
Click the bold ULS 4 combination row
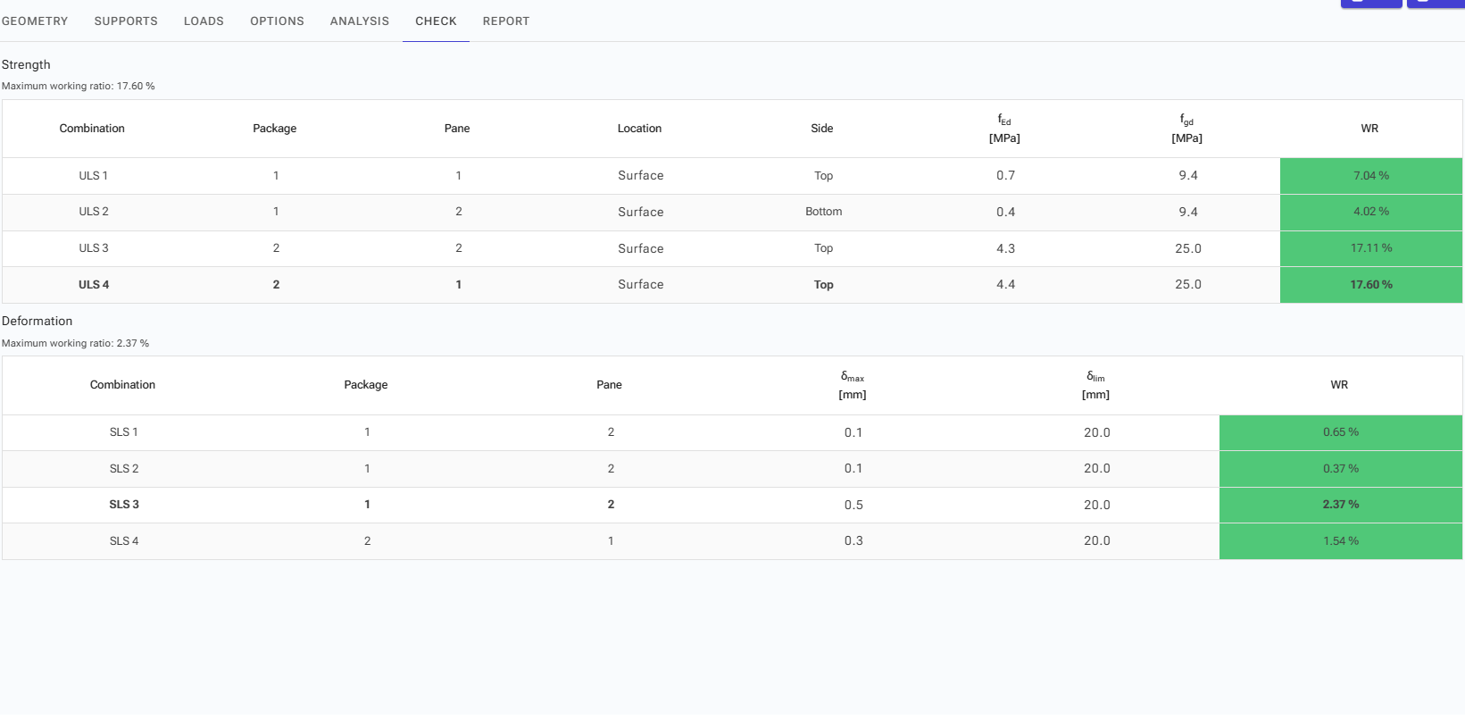[x=93, y=285]
